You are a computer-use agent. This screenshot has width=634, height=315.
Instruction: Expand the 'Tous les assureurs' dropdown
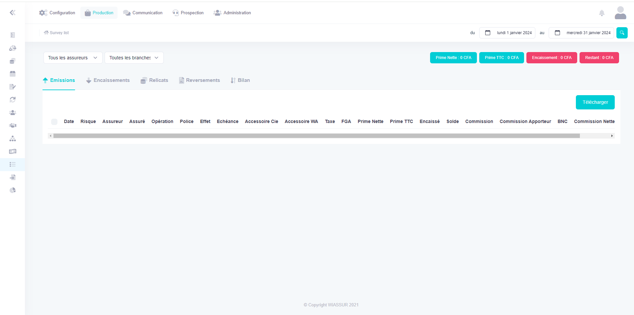coord(73,58)
